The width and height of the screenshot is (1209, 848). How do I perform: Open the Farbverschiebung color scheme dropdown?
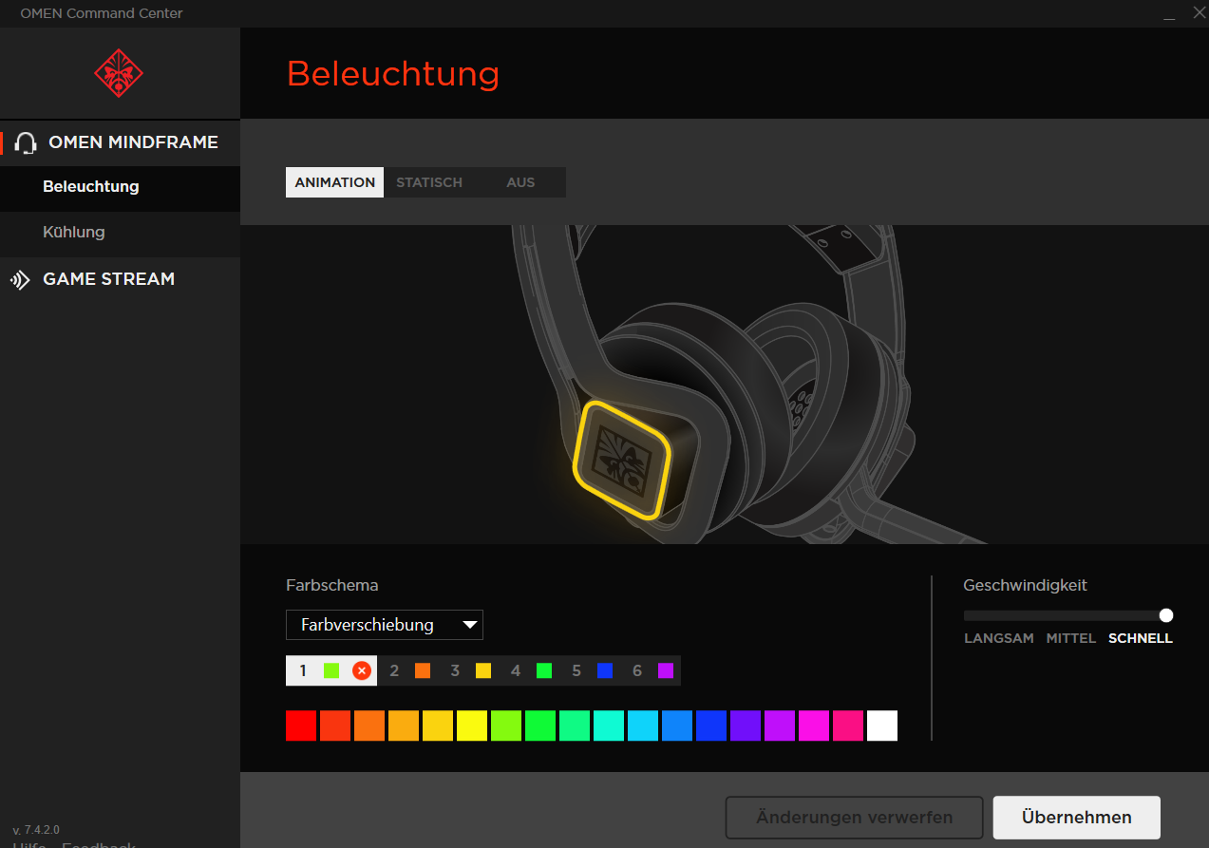(x=385, y=625)
